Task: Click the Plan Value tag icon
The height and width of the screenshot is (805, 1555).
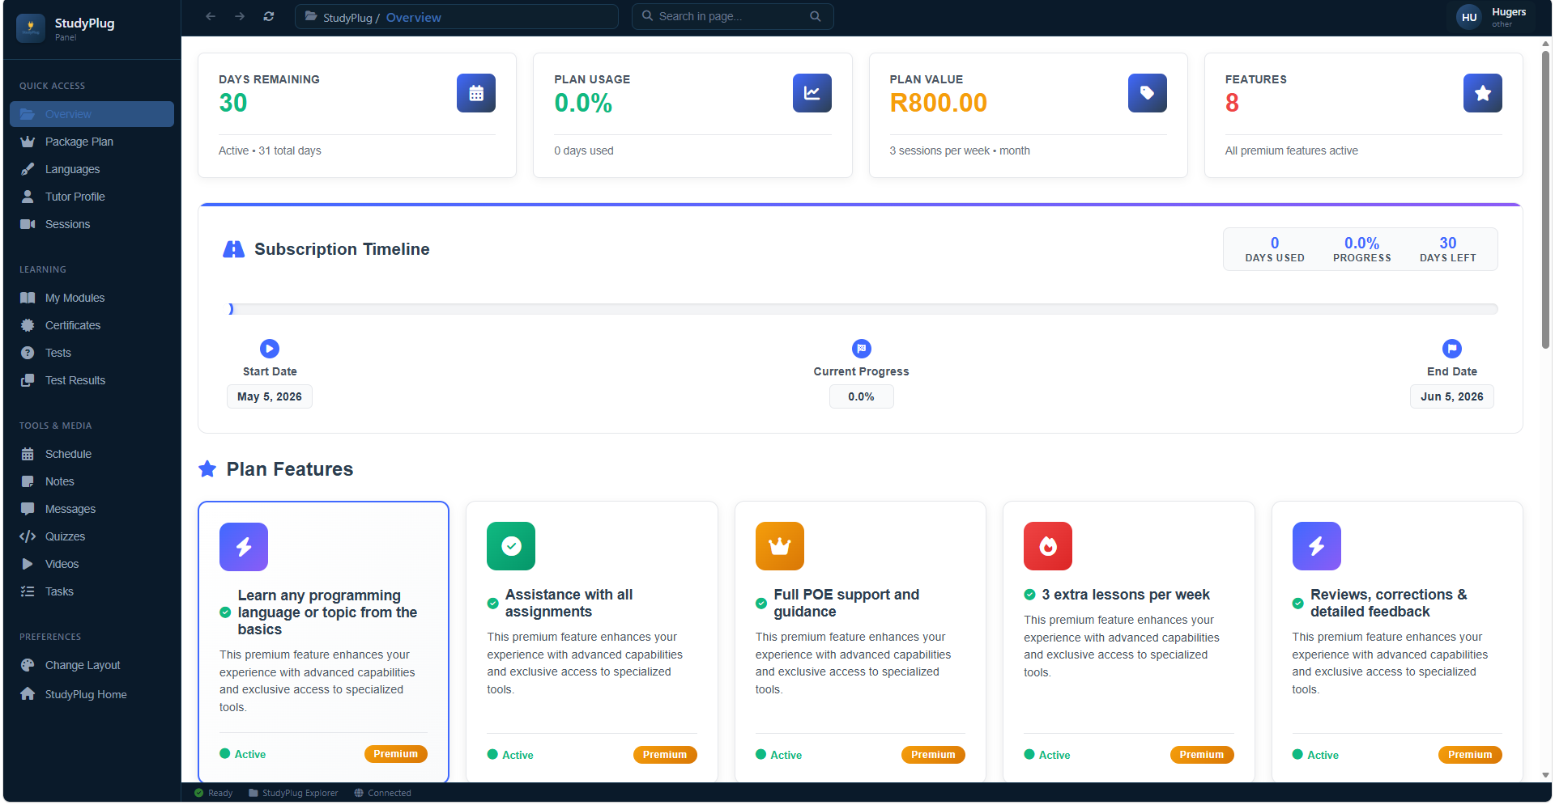Action: click(x=1148, y=93)
